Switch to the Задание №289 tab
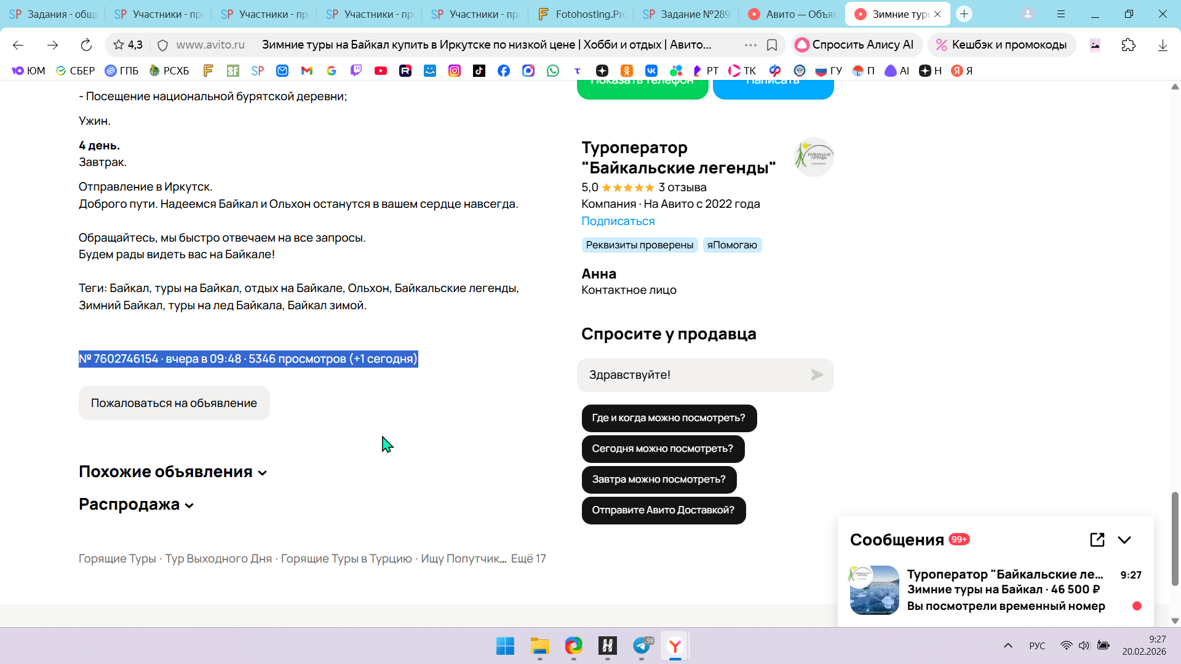The image size is (1181, 664). coord(686,14)
